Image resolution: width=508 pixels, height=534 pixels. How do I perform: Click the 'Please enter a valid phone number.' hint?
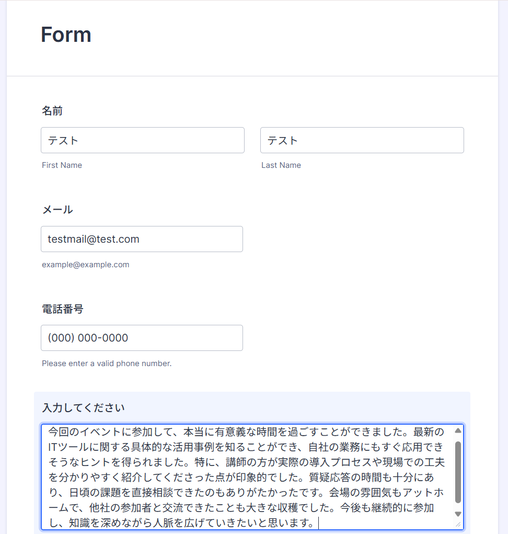107,363
